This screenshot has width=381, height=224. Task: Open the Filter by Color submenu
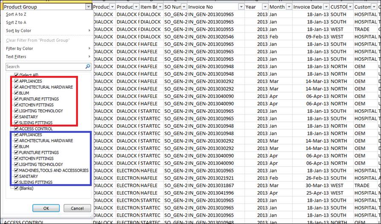coord(48,48)
